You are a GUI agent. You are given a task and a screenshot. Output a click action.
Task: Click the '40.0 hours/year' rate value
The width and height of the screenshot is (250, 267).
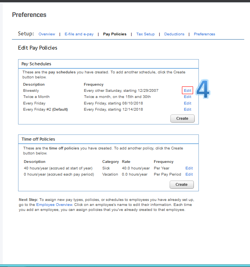tap(136, 168)
